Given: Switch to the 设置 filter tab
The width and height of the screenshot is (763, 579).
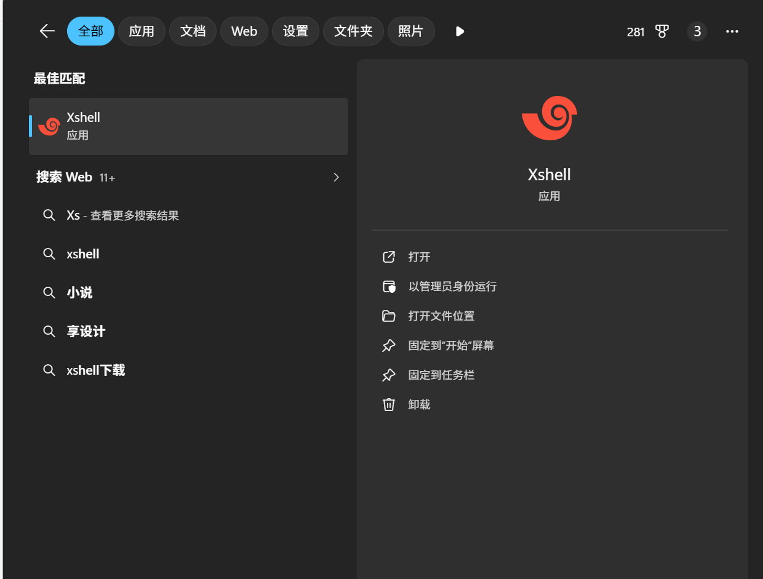Looking at the screenshot, I should [x=295, y=31].
